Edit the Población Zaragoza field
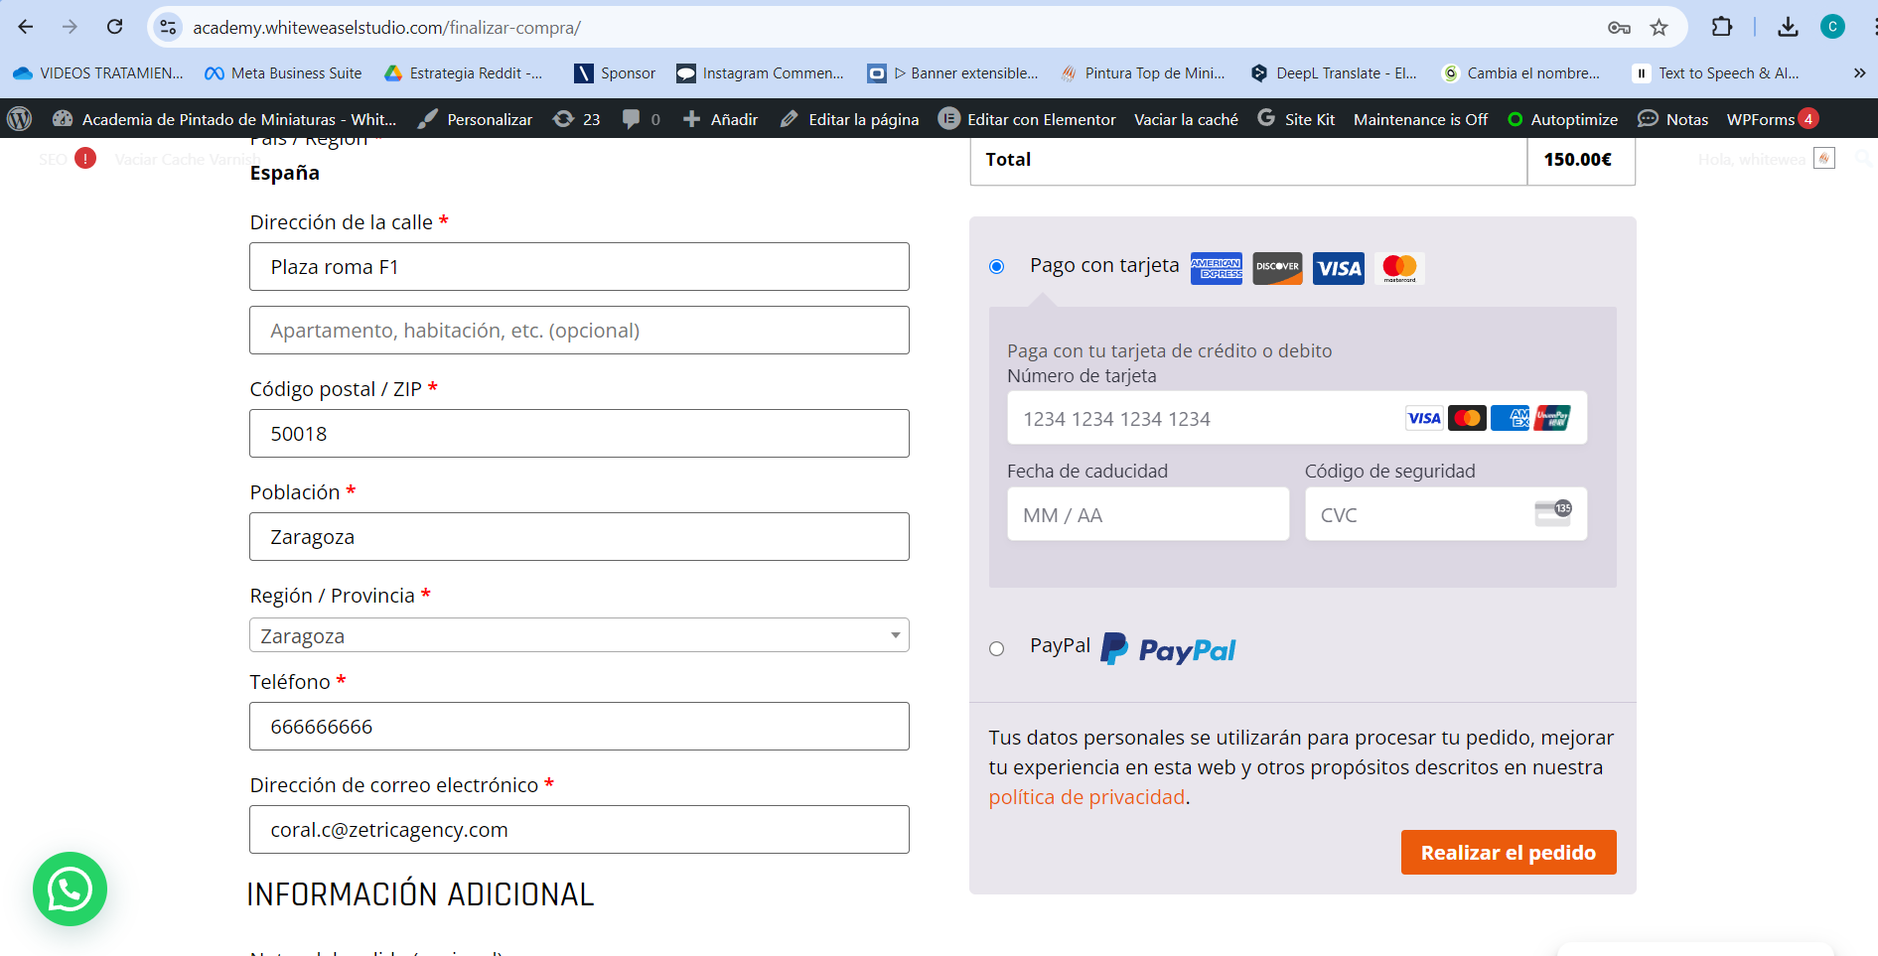 [x=579, y=537]
